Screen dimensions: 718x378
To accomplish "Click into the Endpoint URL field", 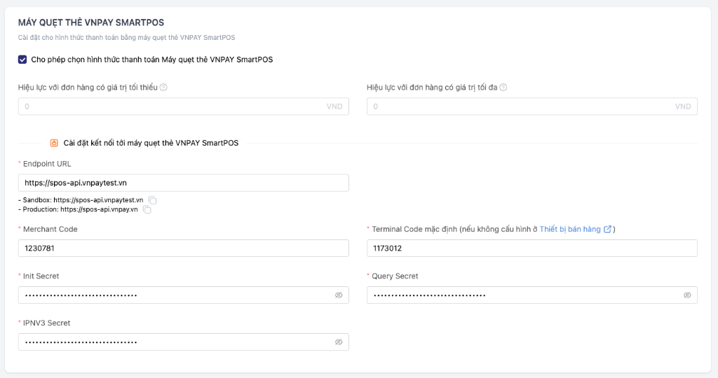I will 183,183.
